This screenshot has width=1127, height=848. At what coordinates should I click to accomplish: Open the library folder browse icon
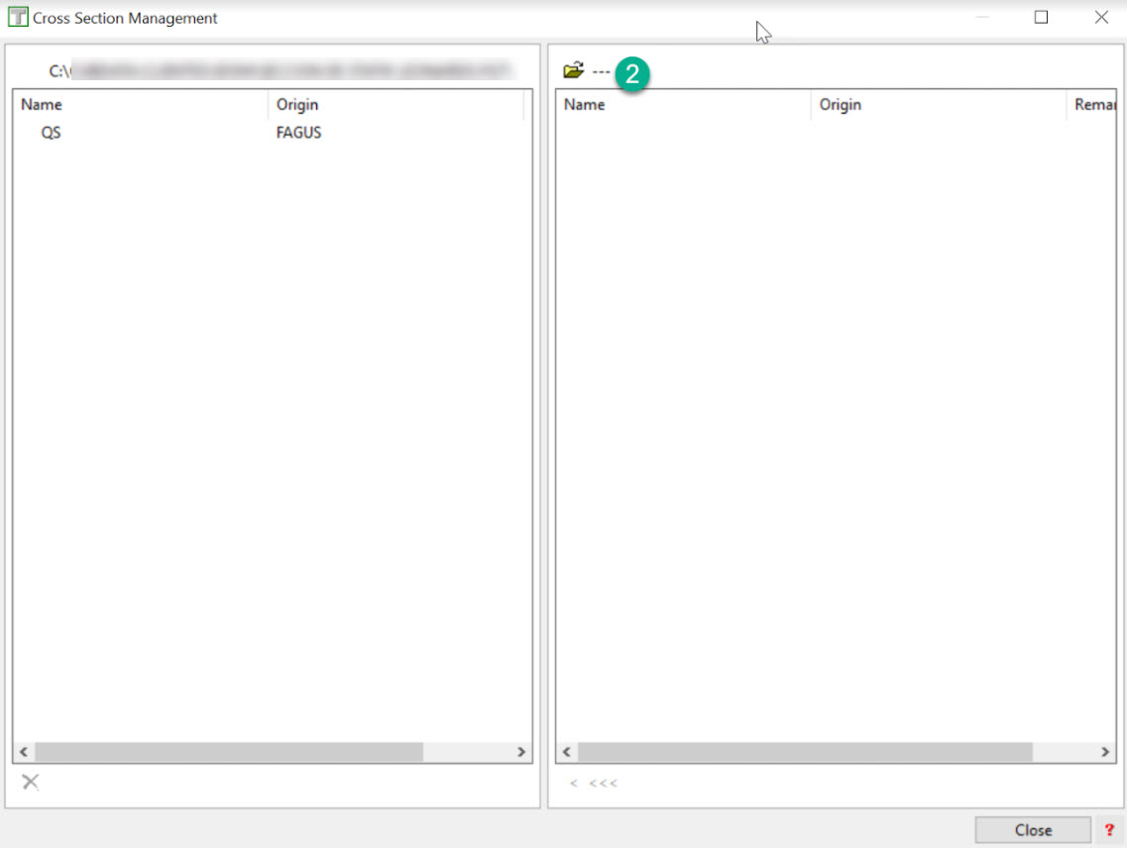pyautogui.click(x=573, y=70)
